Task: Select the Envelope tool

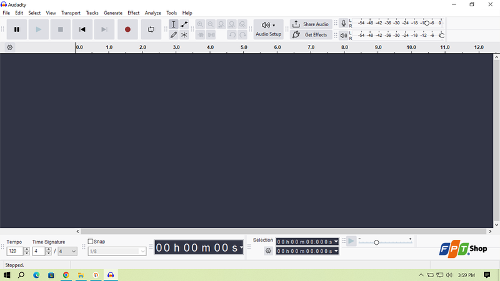Action: pyautogui.click(x=184, y=24)
